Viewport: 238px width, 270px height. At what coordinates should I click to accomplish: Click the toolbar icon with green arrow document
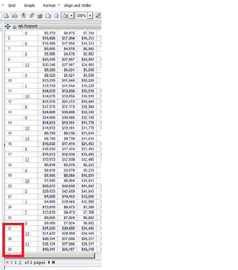pos(15,16)
